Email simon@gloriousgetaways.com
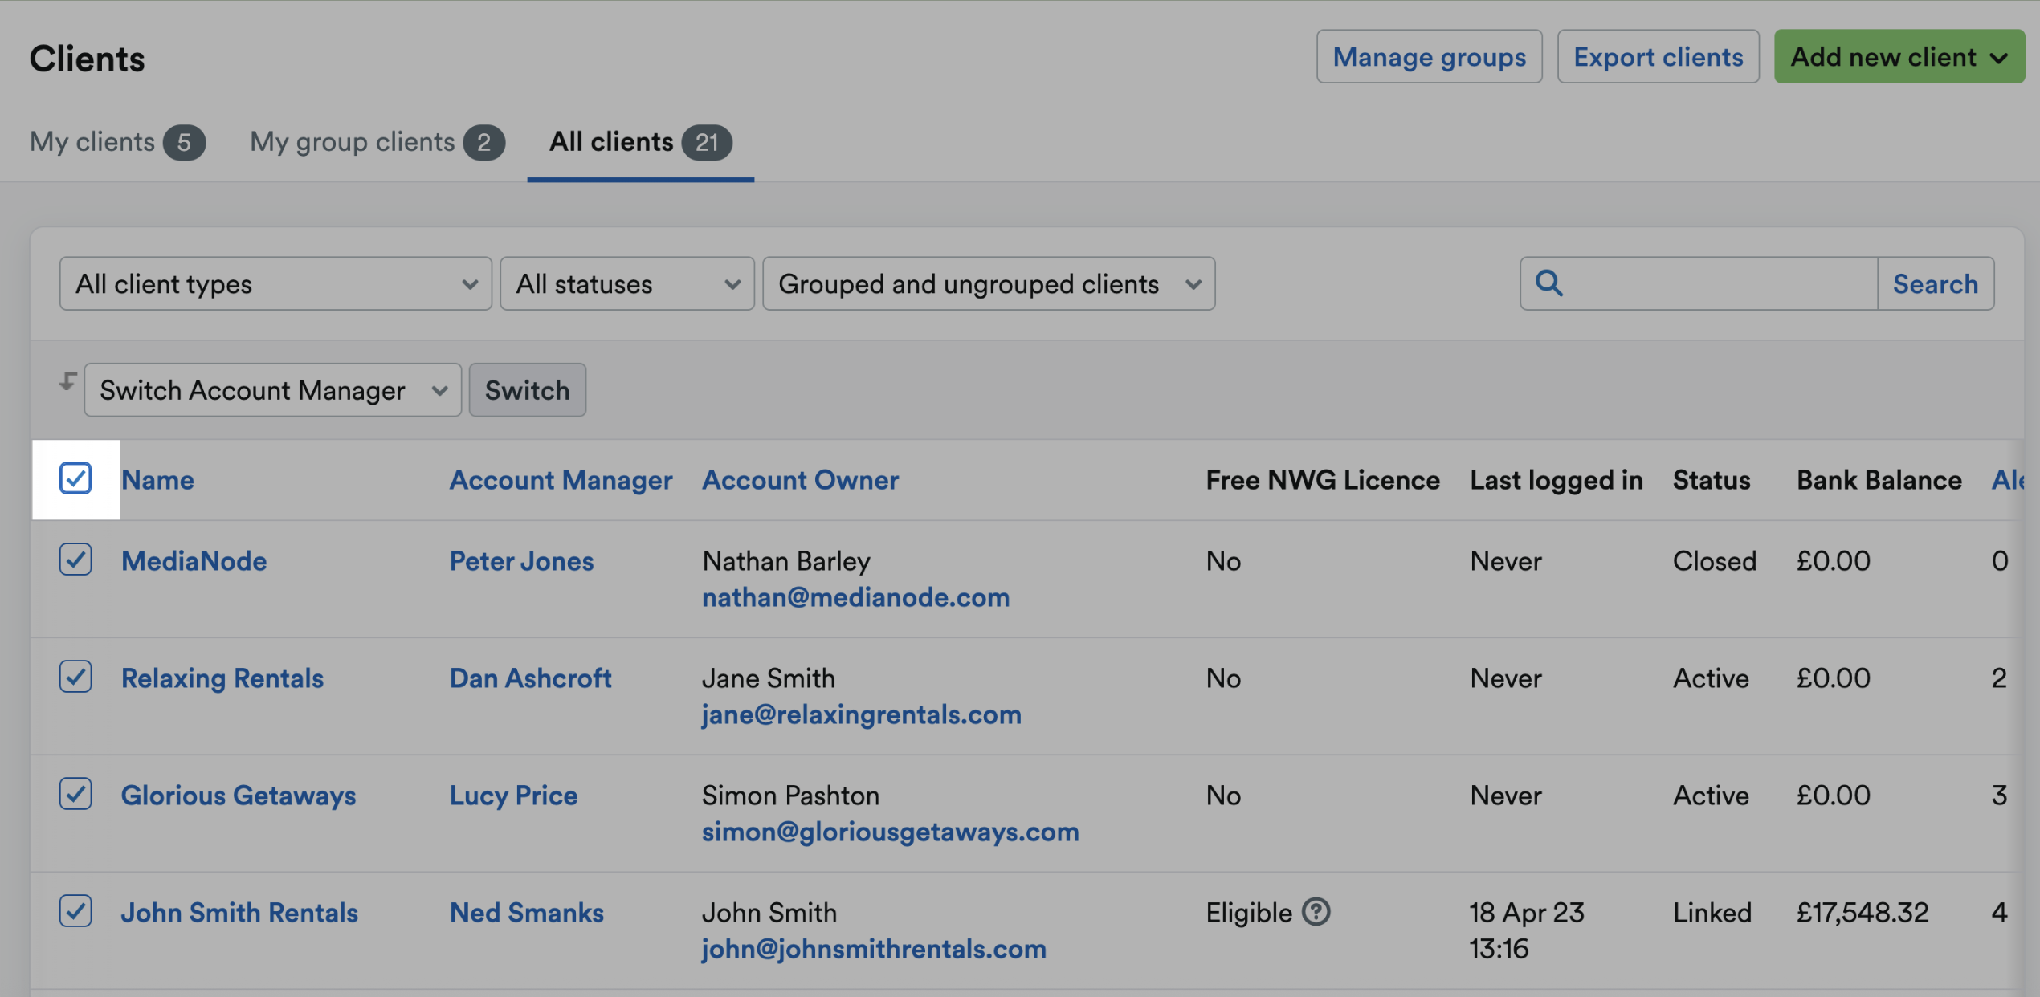This screenshot has height=997, width=2040. (x=890, y=832)
